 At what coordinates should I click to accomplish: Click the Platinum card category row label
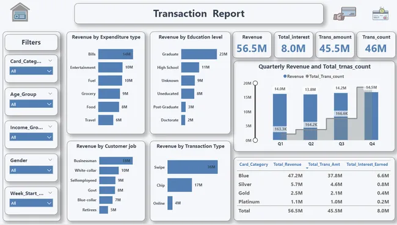(249, 202)
